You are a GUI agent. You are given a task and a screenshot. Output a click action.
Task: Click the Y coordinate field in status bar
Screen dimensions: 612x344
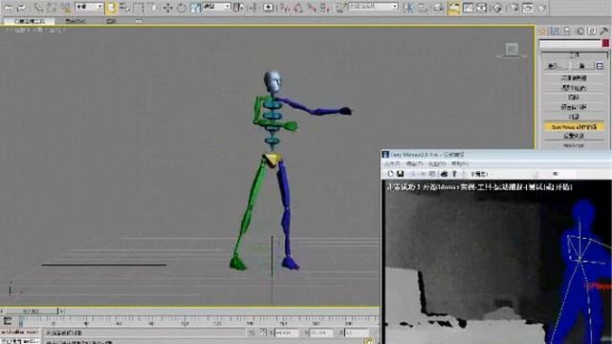321,333
